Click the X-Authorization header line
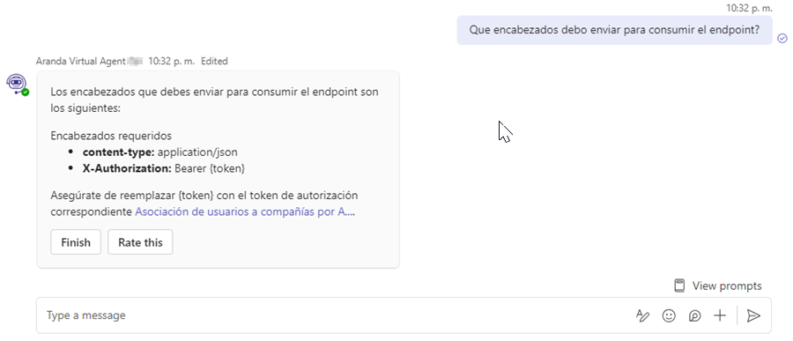This screenshot has height=341, width=793. [164, 168]
